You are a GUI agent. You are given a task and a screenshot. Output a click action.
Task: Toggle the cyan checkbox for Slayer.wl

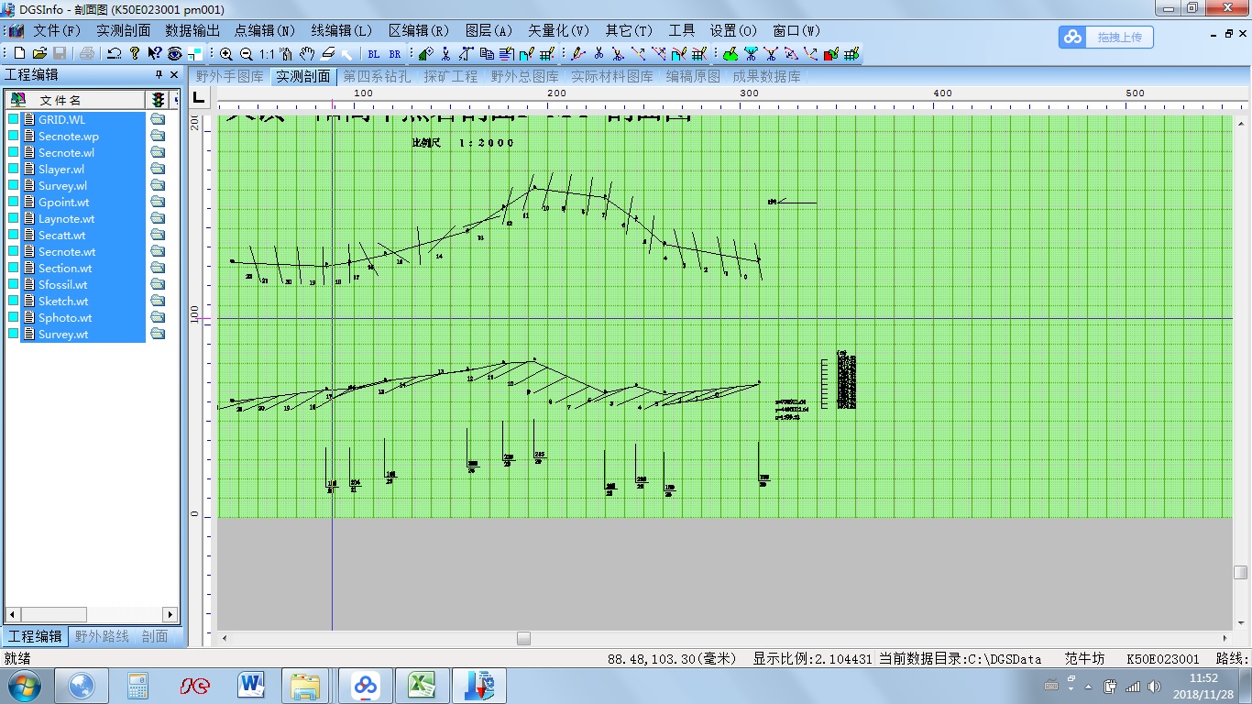click(x=14, y=169)
